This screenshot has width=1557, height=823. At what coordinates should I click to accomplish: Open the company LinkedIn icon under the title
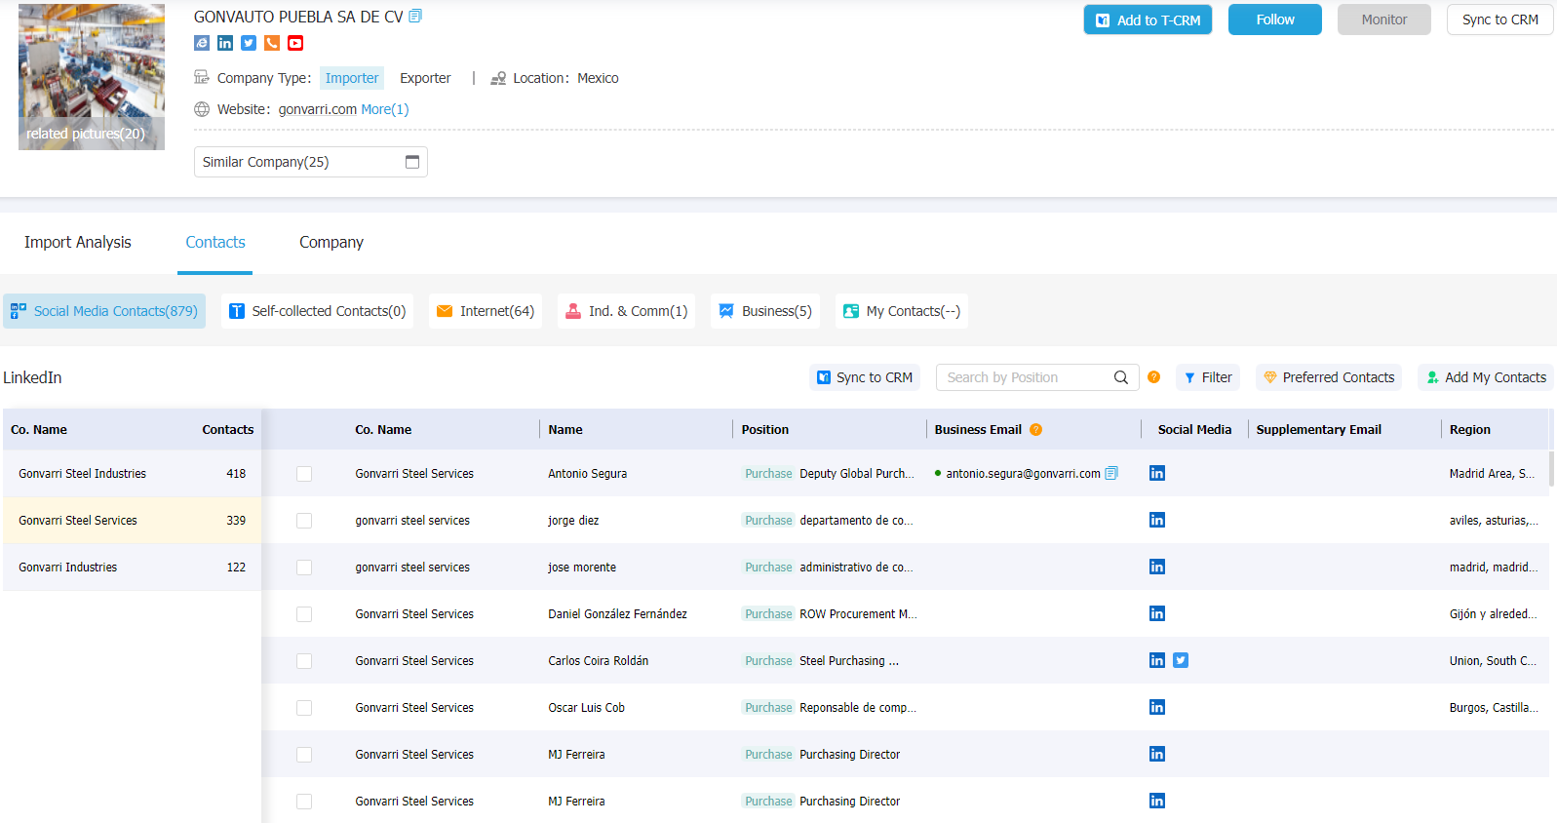click(x=225, y=43)
